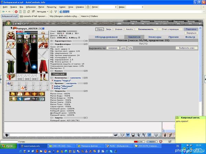Click the red pants equipment slot
206x154 pixels.
click(43, 66)
